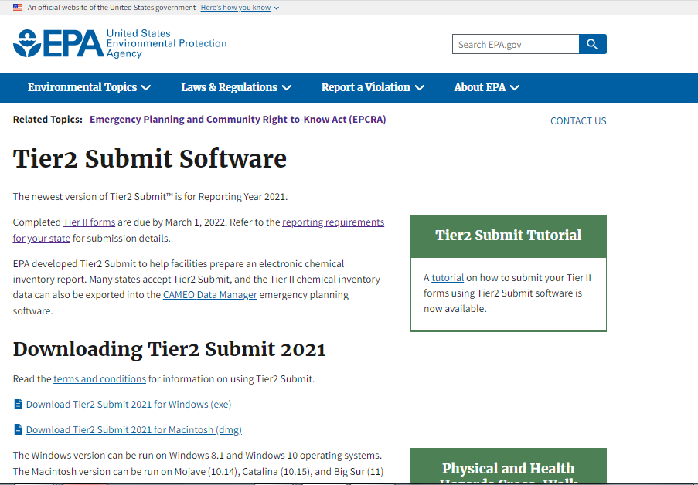
Task: Open the tutorial link in green box
Action: point(448,278)
